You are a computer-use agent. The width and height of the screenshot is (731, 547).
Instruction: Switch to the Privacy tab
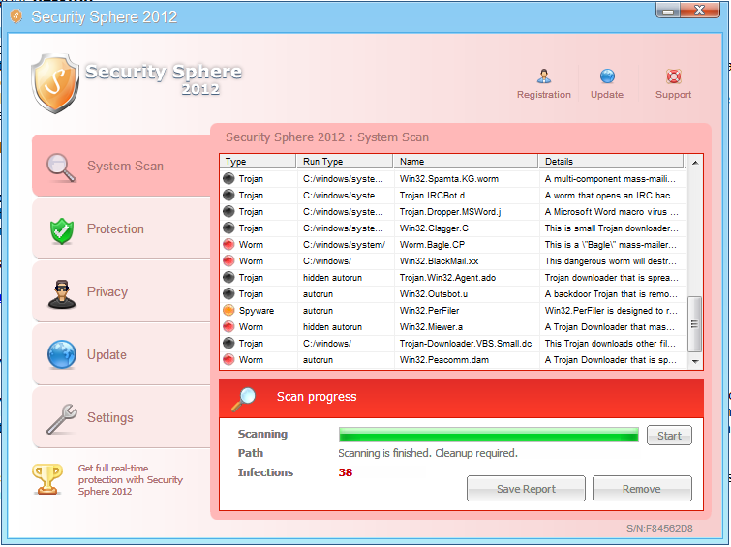coord(121,292)
